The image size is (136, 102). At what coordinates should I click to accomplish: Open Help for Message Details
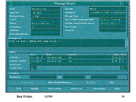117,89
